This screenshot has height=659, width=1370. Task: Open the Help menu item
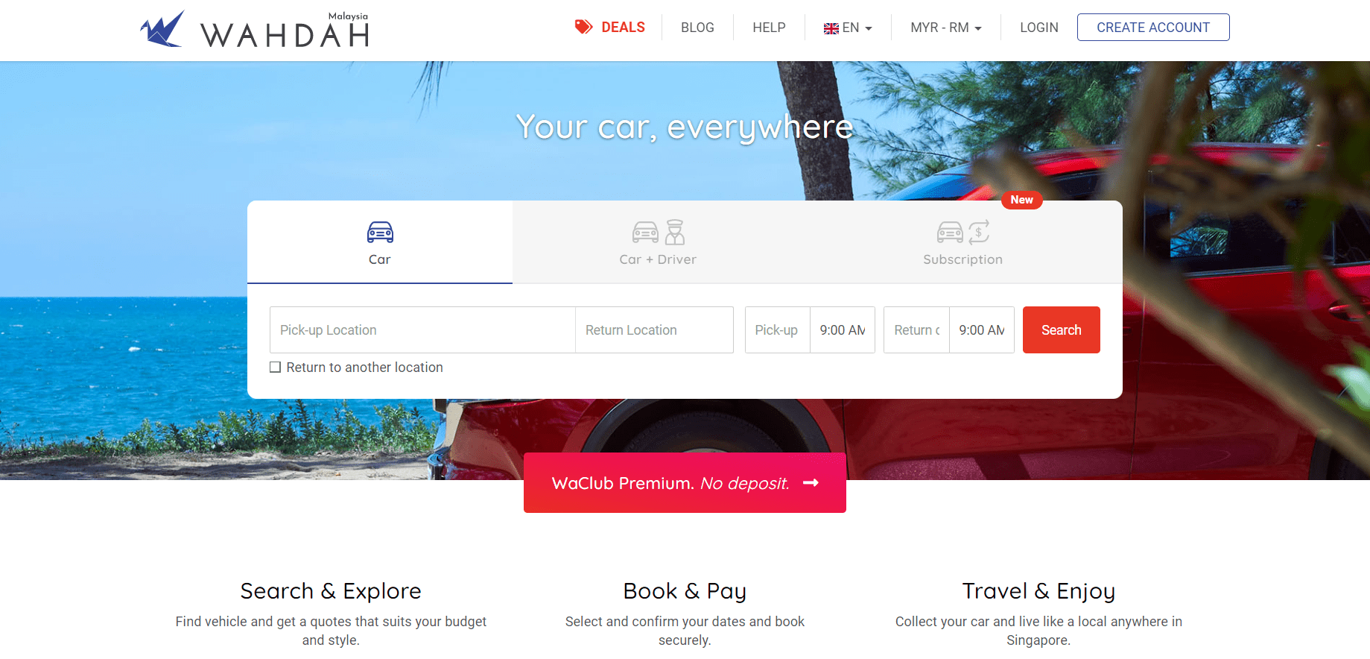tap(769, 28)
